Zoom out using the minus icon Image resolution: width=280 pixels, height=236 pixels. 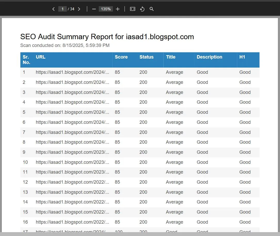[x=94, y=9]
